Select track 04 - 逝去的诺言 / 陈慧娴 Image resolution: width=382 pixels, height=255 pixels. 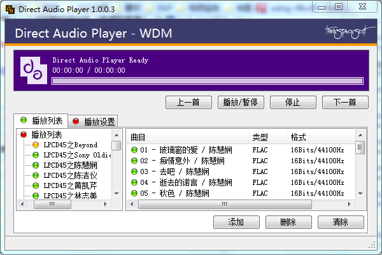[186, 182]
